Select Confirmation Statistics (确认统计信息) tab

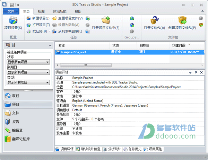(89, 149)
